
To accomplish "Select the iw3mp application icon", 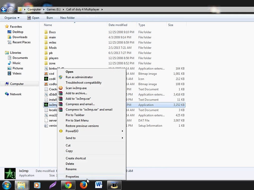I will 46,105.
